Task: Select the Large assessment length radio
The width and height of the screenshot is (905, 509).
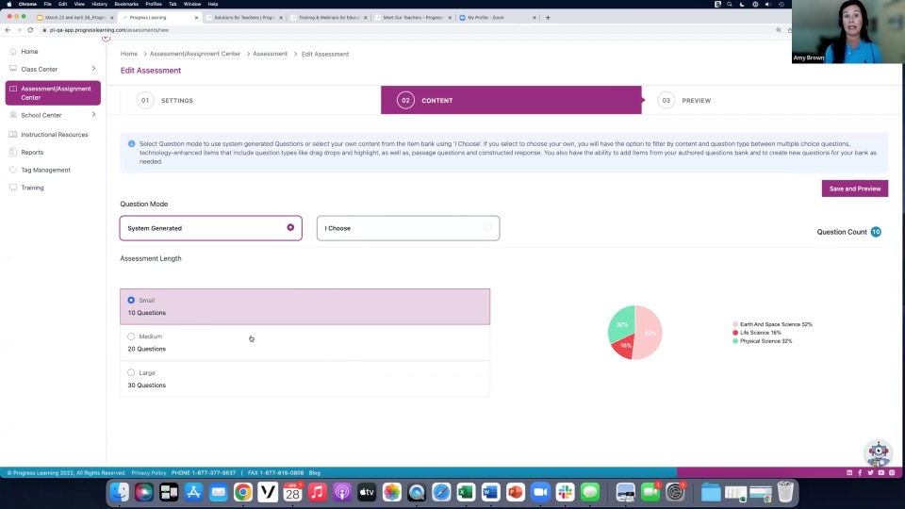Action: tap(131, 373)
